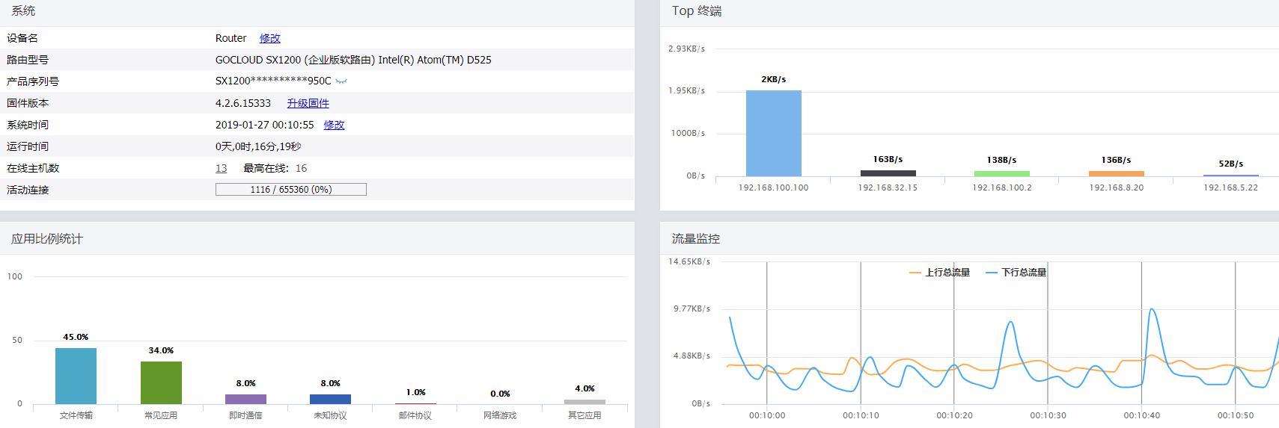Click the Top 终端 panel header

tap(696, 11)
